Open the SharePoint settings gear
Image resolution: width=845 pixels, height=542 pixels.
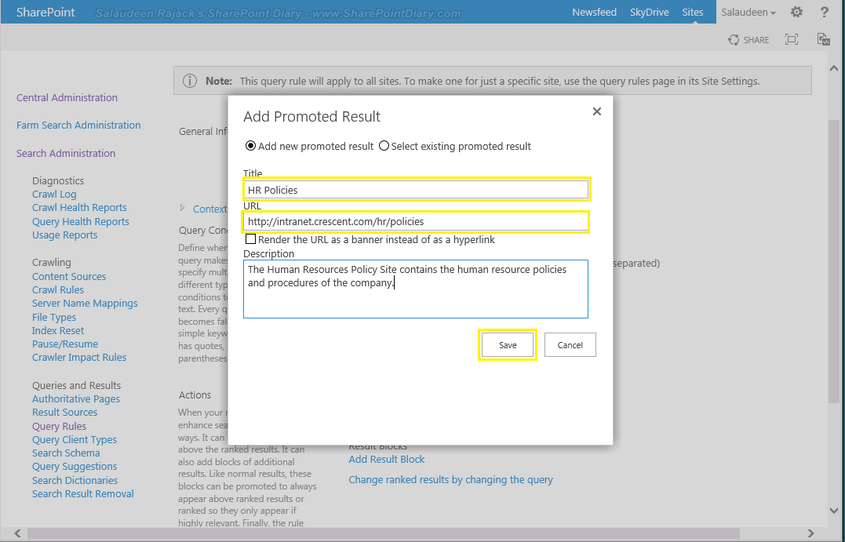[796, 12]
